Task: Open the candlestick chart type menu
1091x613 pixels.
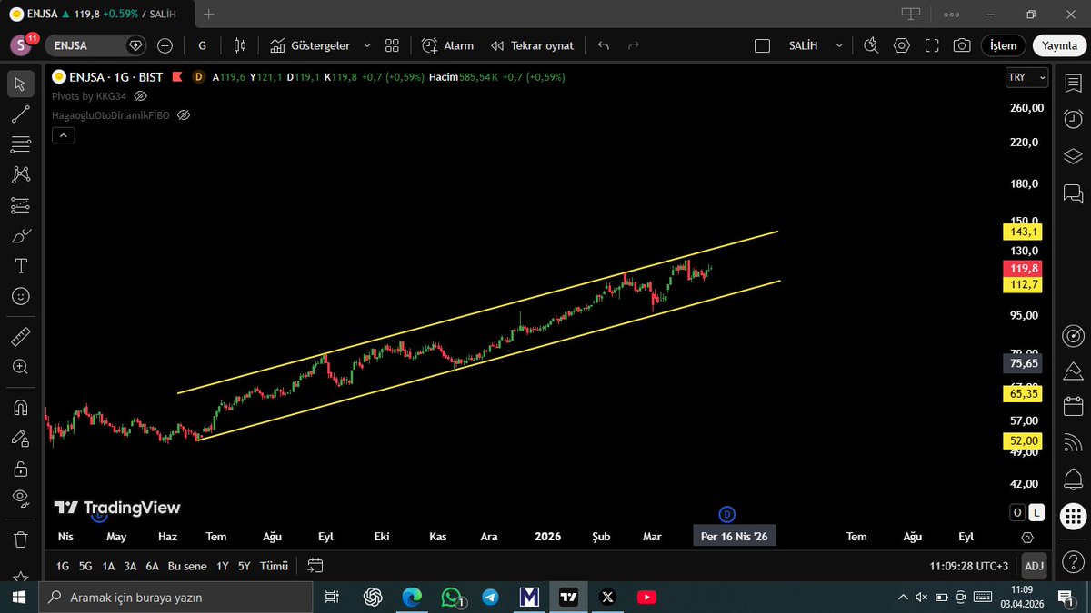Action: 240,45
